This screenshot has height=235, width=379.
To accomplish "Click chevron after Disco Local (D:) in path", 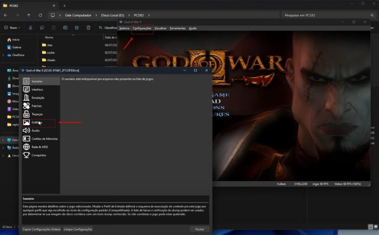I will pyautogui.click(x=129, y=15).
